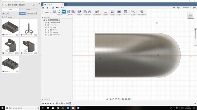This screenshot has height=110, width=197.
Task: Open the Create menu
Action: click(x=70, y=15)
